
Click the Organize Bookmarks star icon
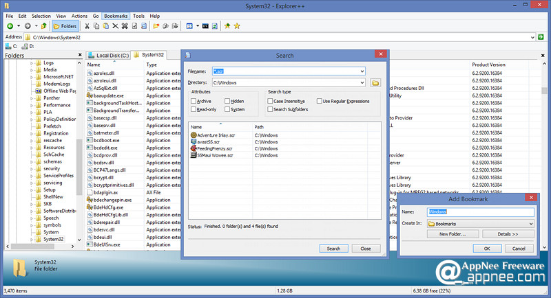(x=237, y=26)
